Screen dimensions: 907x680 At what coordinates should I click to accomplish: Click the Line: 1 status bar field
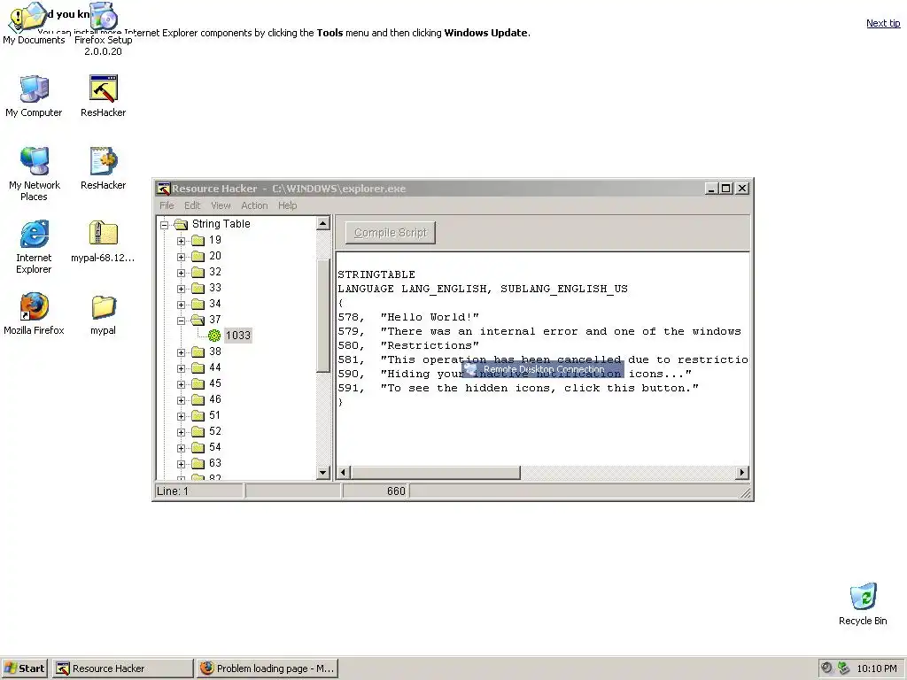pyautogui.click(x=199, y=491)
